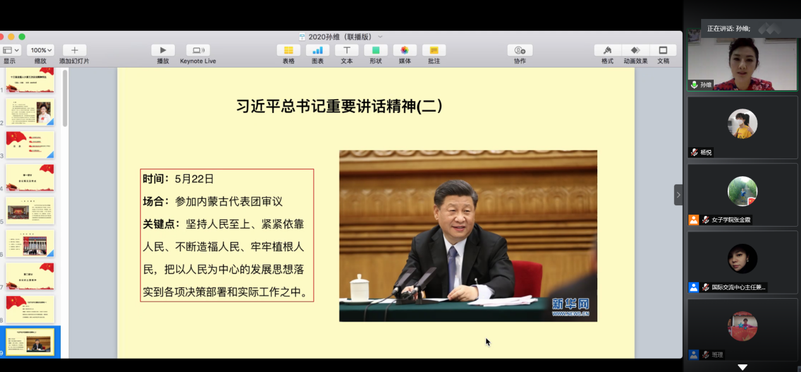801x372 pixels.
Task: Click the Play (播放) slideshow button
Action: [162, 51]
